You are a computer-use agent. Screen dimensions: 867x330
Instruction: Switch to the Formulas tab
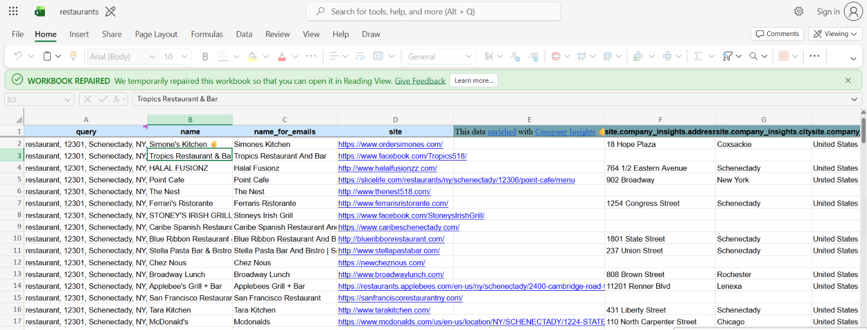click(207, 34)
